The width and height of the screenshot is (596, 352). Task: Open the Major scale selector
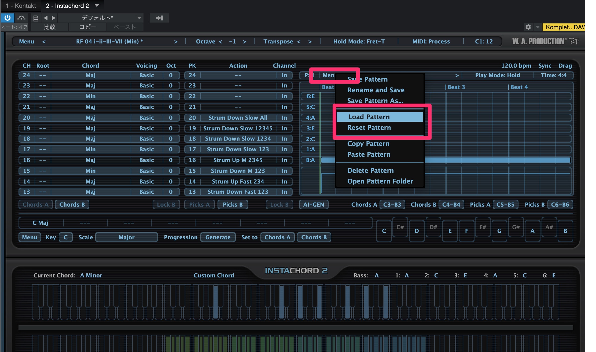coord(127,237)
